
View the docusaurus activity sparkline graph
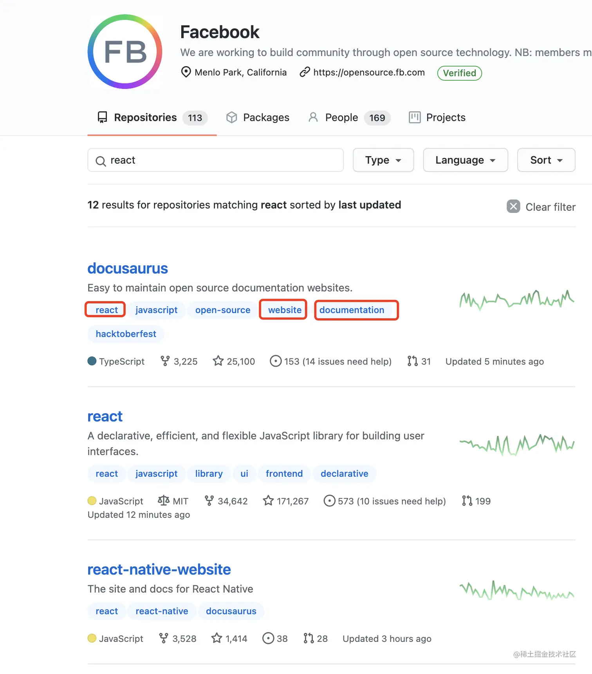(x=517, y=300)
